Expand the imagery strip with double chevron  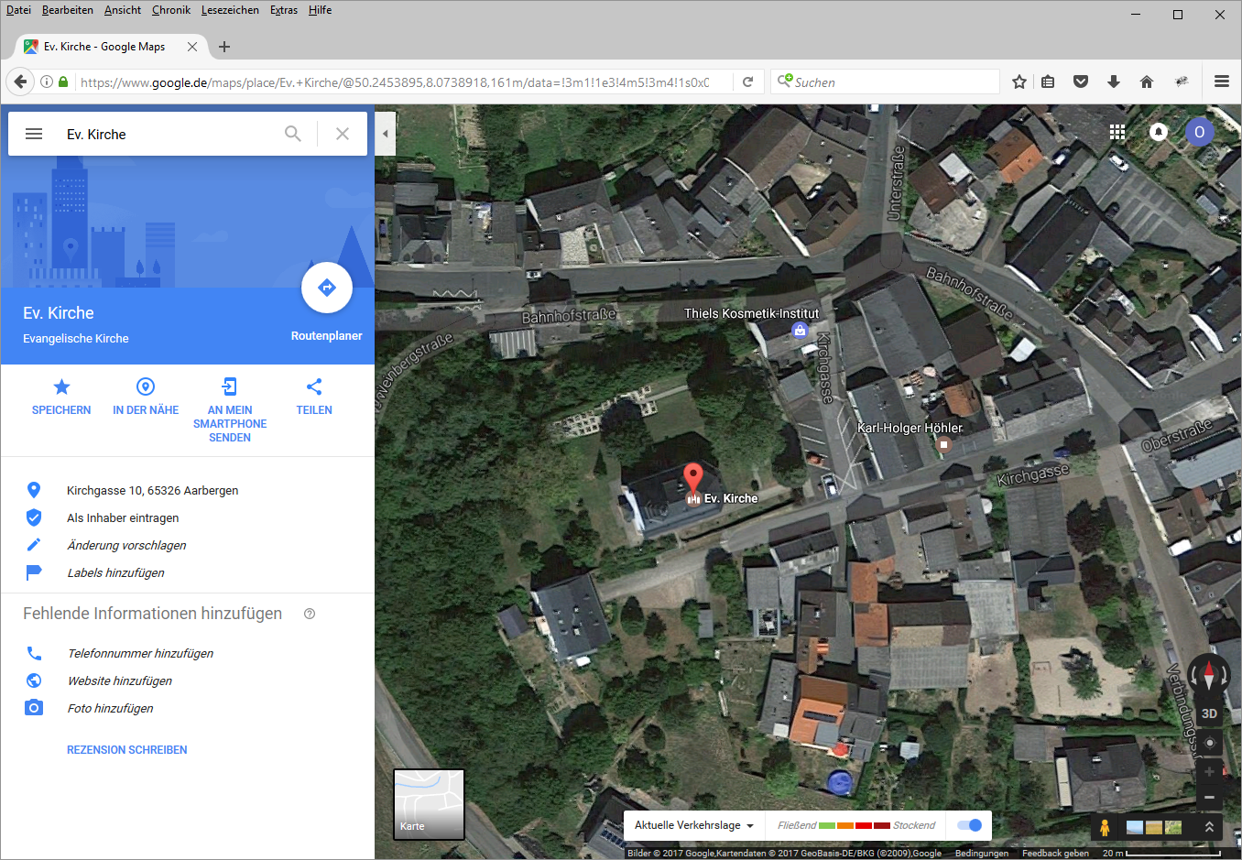(1209, 827)
